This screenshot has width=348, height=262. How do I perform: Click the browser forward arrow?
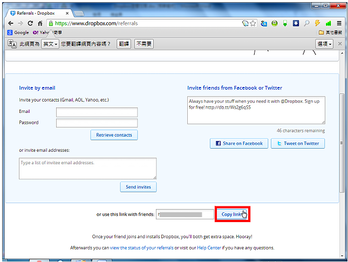(21, 23)
